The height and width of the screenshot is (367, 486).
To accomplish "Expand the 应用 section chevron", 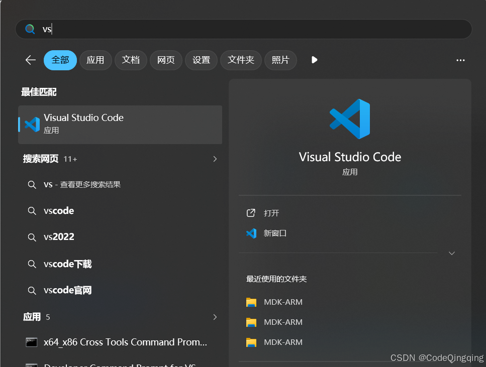I will click(215, 317).
